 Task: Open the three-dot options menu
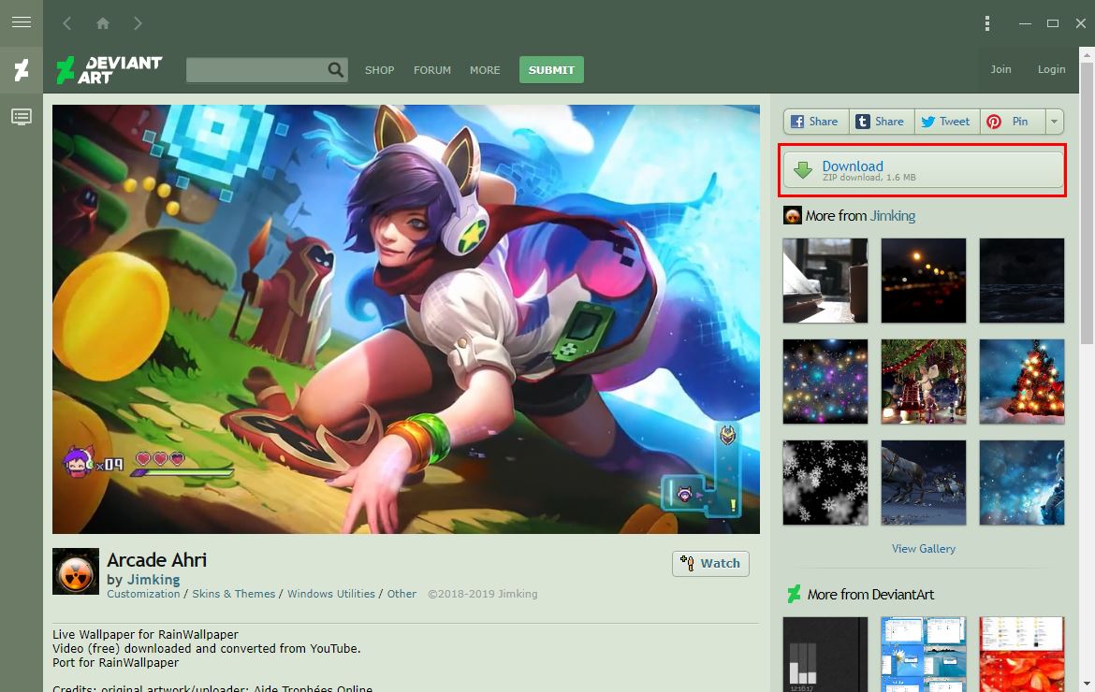click(x=986, y=23)
